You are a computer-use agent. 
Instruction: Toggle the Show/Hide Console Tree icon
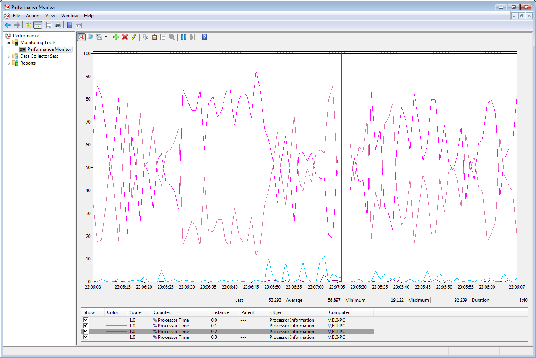(38, 25)
